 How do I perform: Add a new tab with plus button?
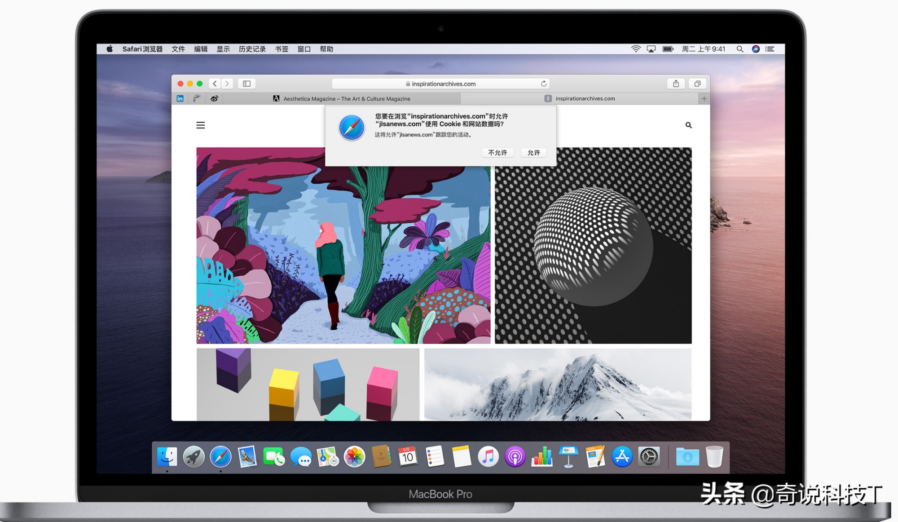point(704,98)
